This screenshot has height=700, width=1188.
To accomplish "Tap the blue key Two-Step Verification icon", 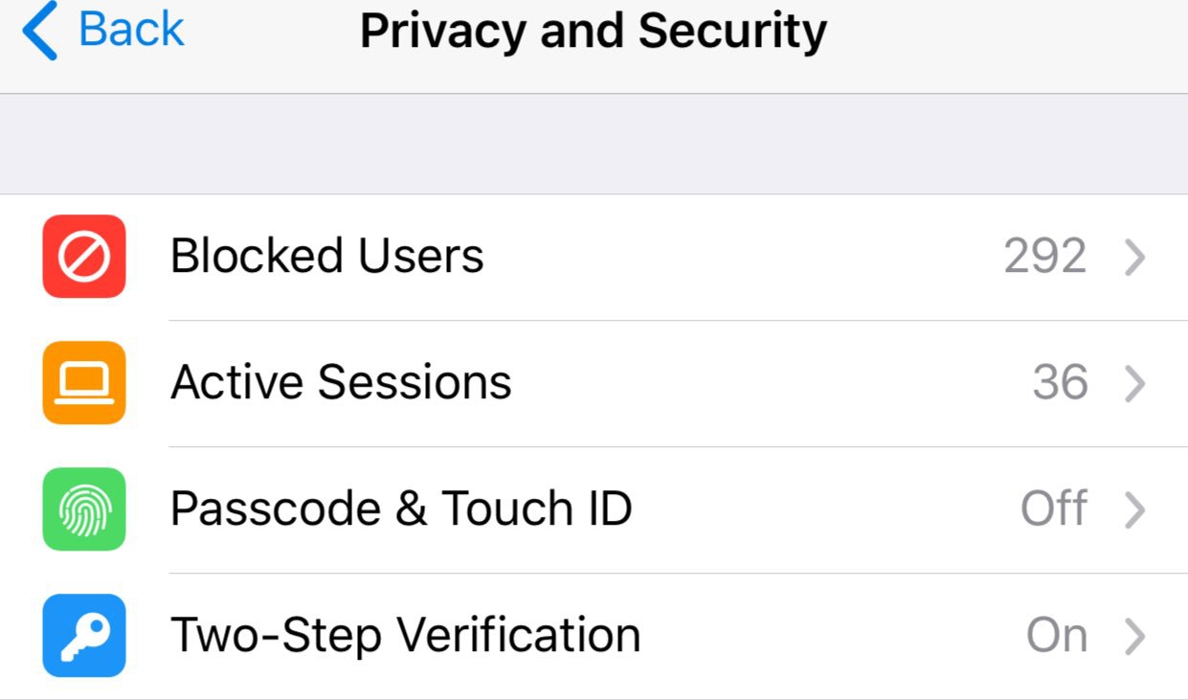I will 84,636.
